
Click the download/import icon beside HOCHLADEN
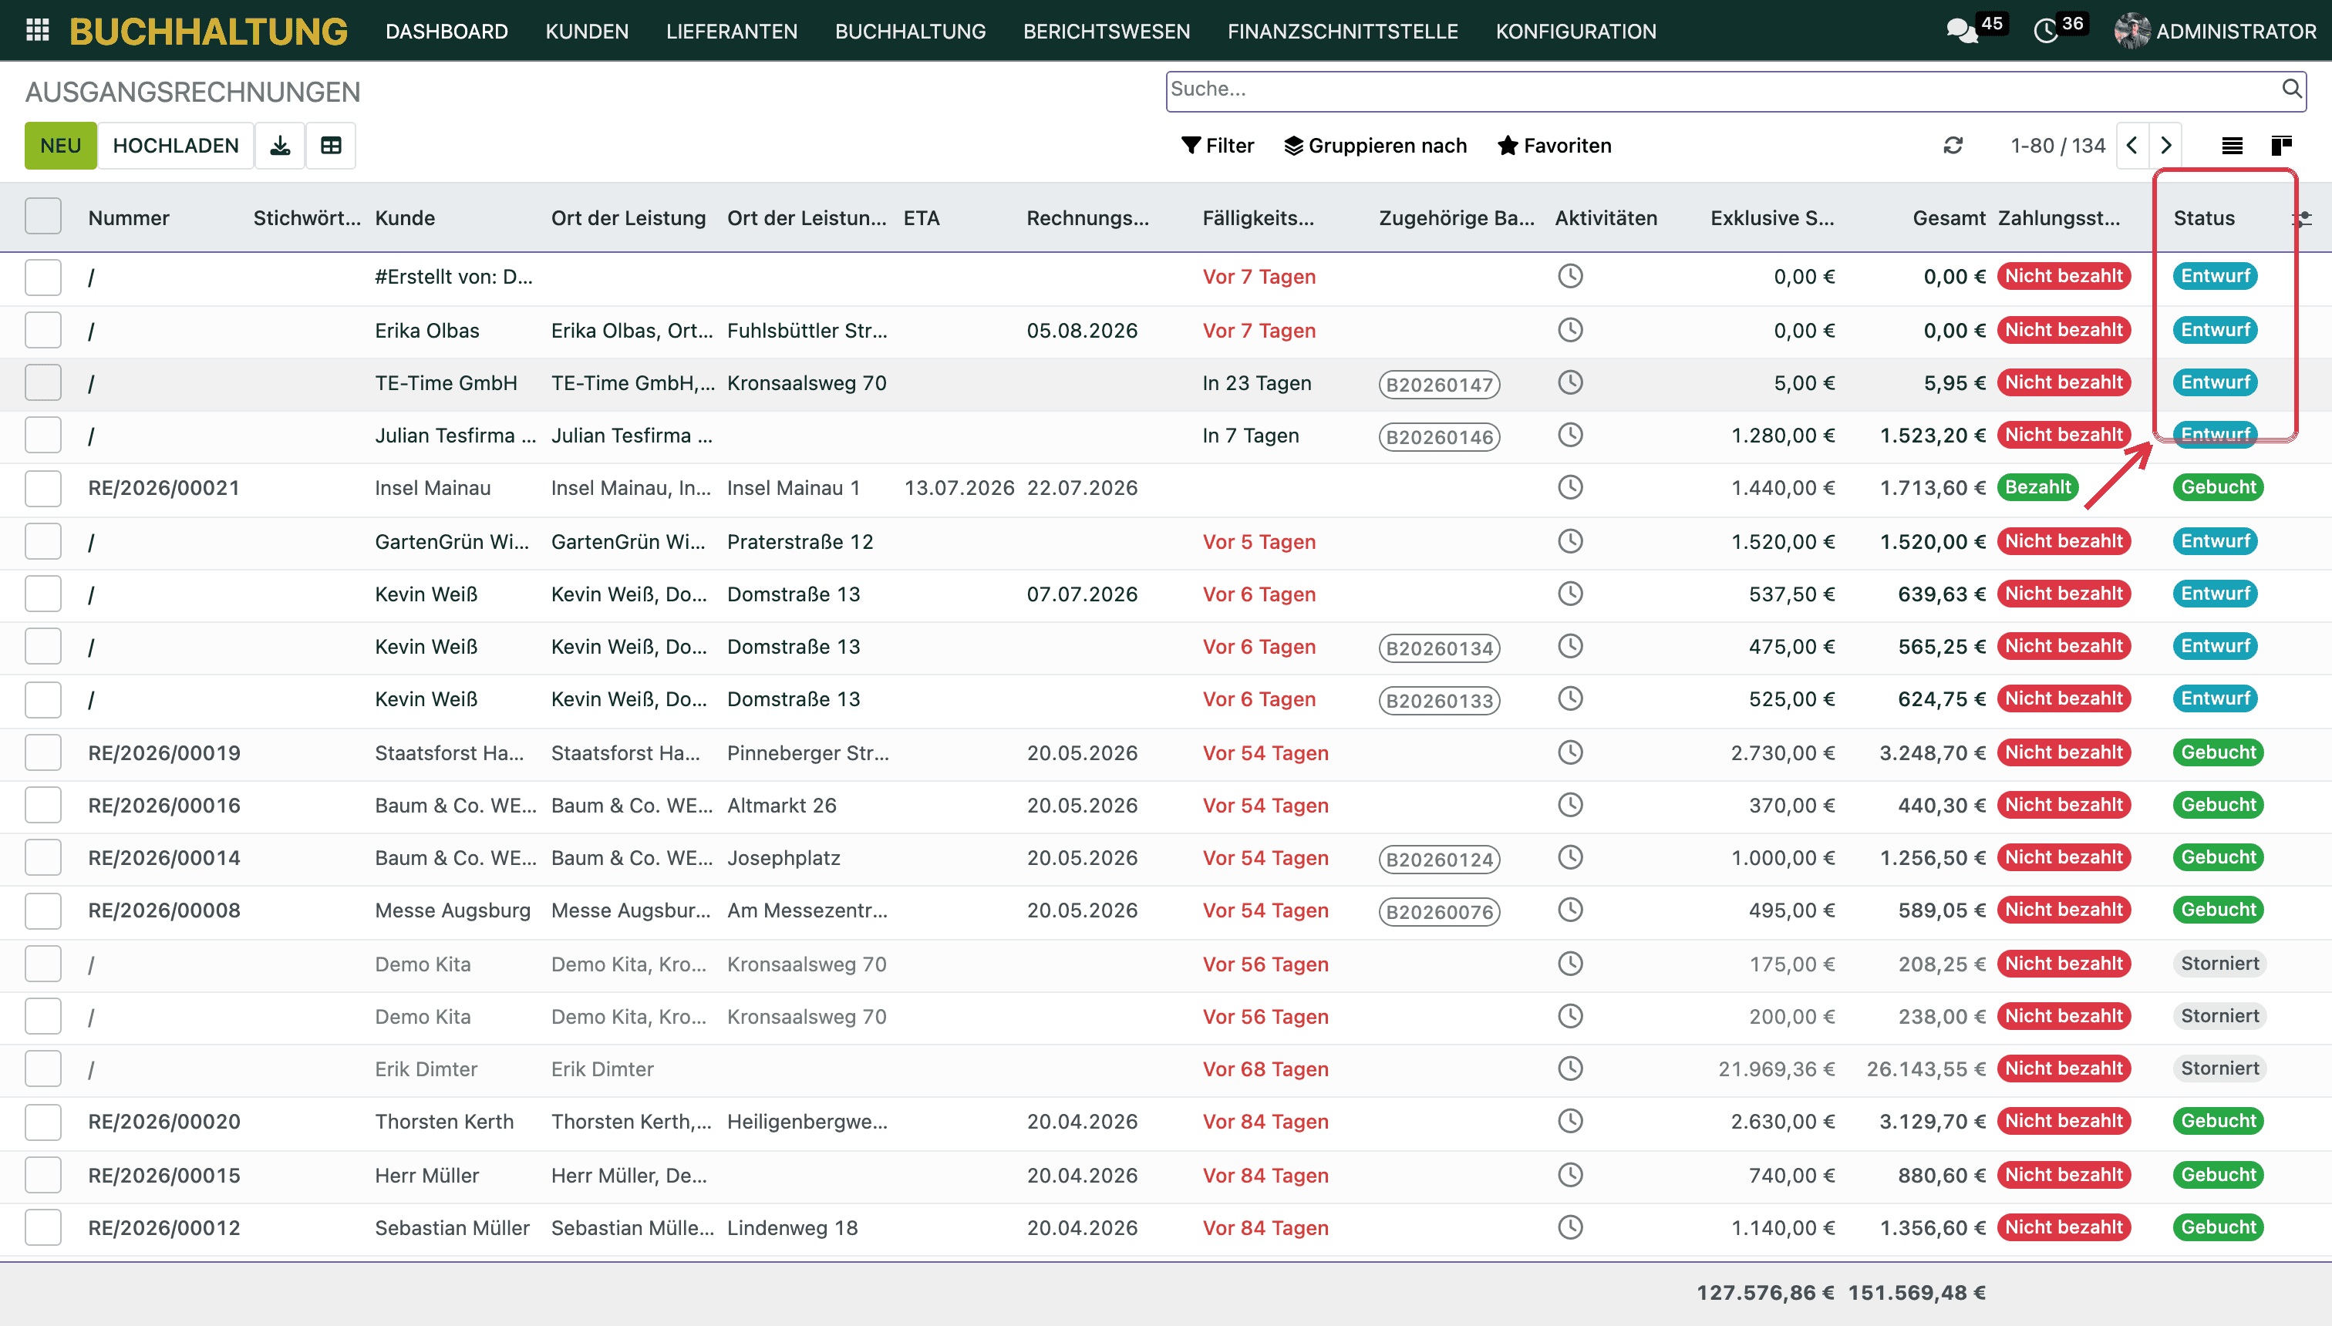coord(281,146)
